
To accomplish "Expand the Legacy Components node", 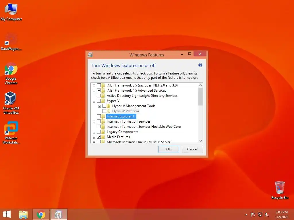I will coord(94,132).
